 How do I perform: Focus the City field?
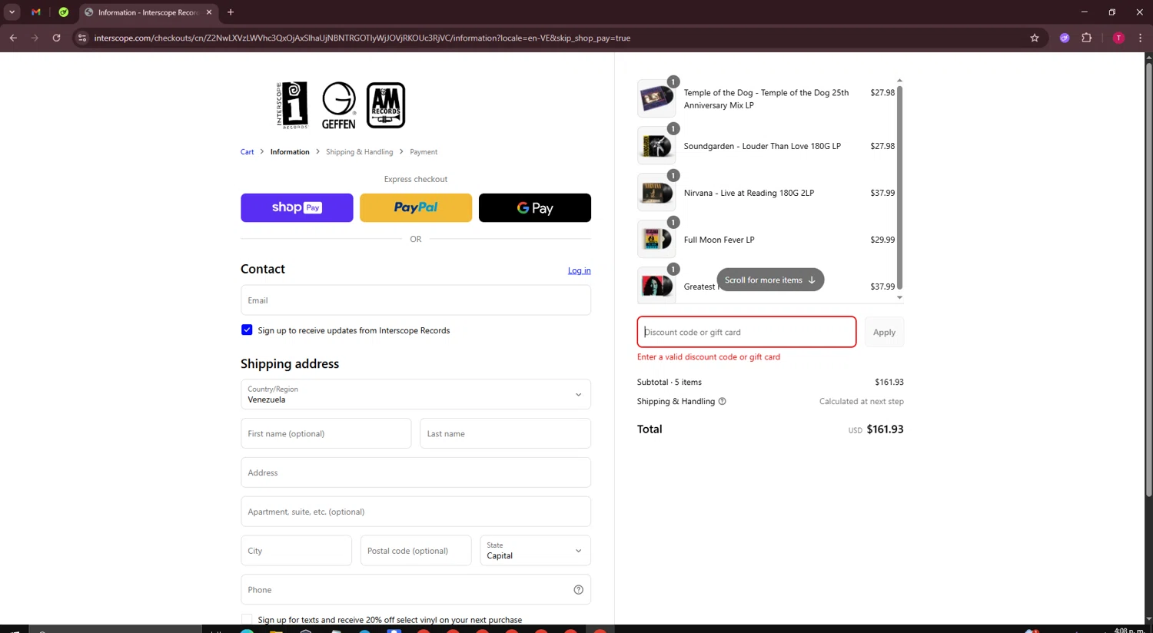click(296, 551)
